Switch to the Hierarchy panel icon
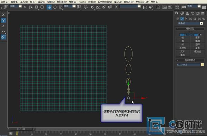207x136 pixels. 187,13
